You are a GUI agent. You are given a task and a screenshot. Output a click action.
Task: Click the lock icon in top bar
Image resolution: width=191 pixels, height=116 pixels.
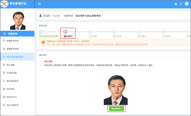coord(176,4)
